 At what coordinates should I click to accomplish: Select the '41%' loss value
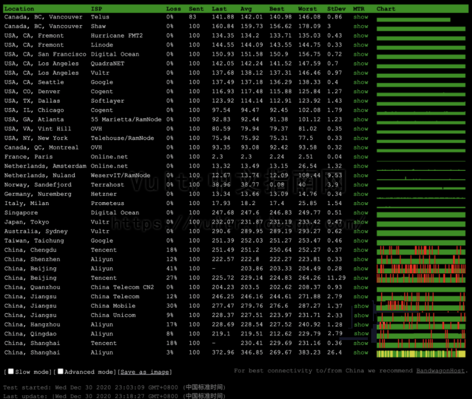[172, 268]
